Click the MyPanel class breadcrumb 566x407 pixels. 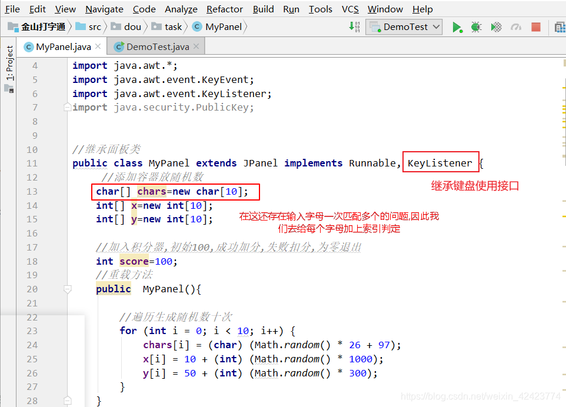(217, 26)
